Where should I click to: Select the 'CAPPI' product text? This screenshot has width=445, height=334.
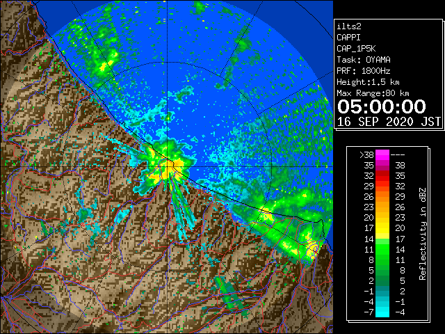point(348,38)
